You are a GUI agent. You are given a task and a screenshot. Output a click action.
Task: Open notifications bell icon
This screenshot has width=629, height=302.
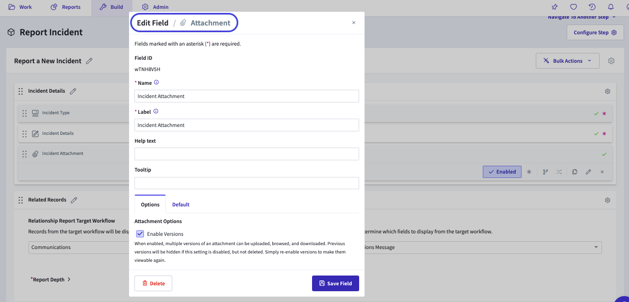[x=611, y=7]
